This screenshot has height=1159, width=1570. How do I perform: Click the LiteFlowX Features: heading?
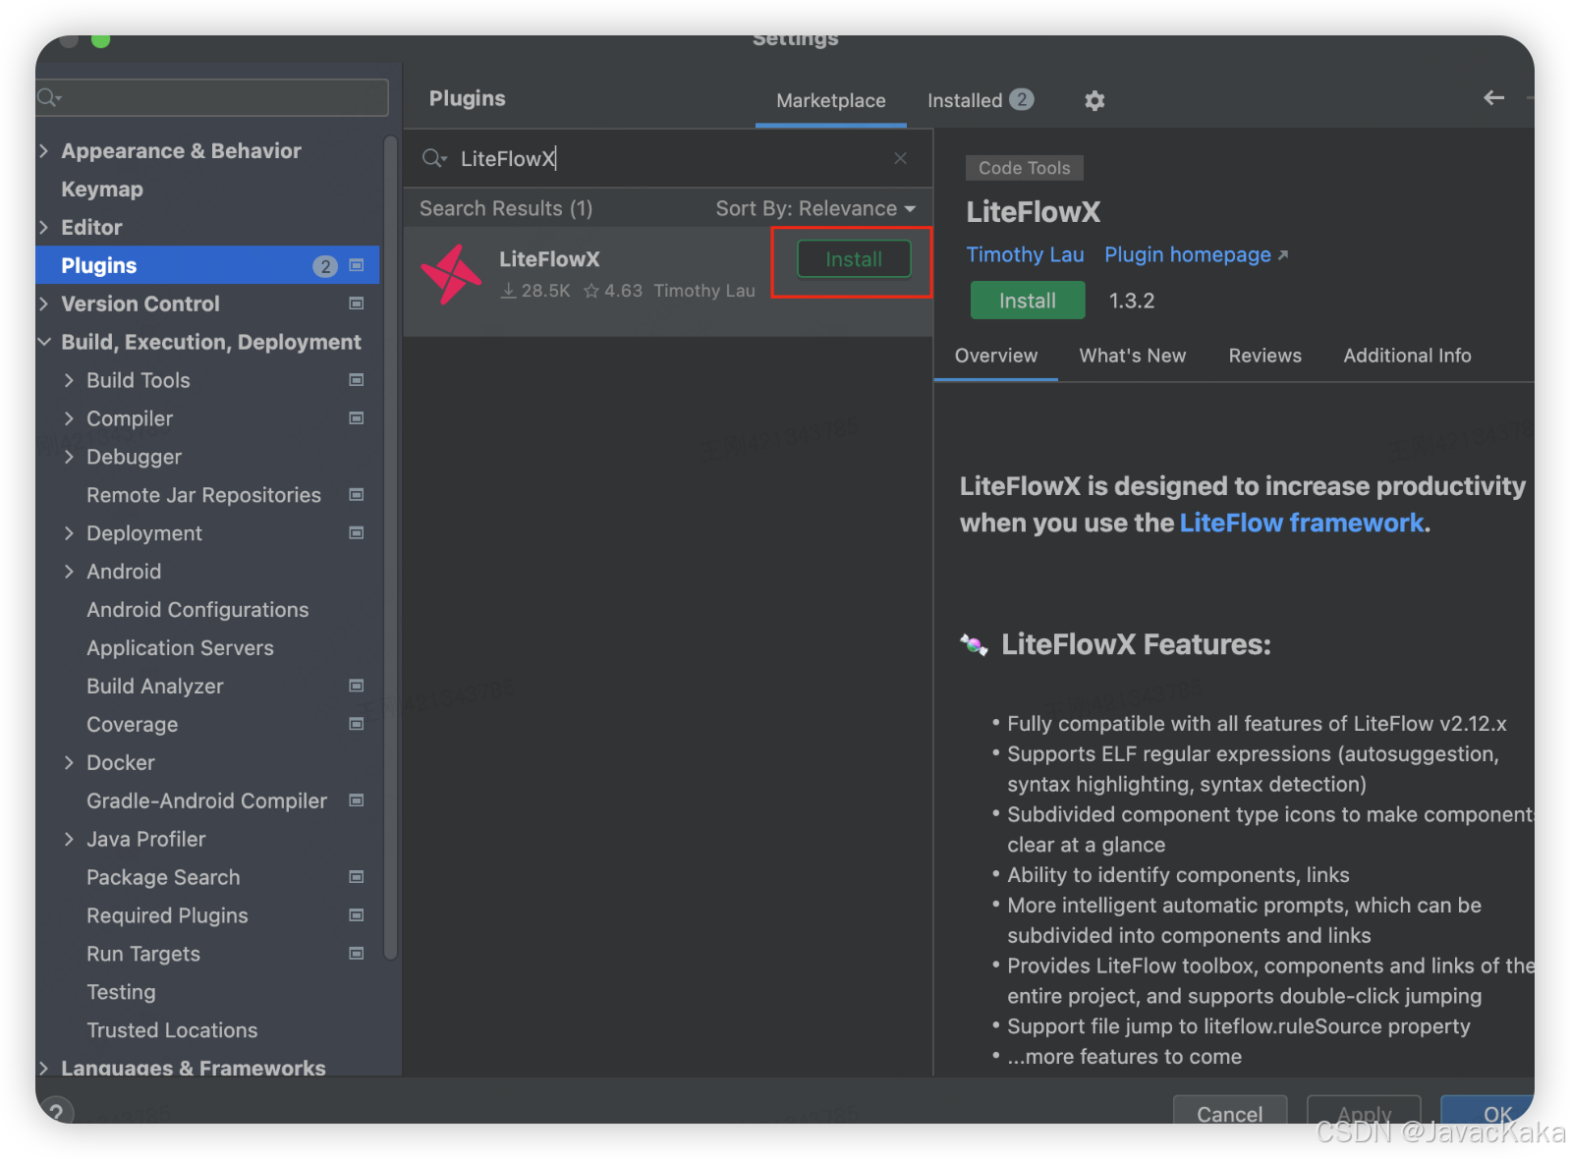click(1136, 644)
